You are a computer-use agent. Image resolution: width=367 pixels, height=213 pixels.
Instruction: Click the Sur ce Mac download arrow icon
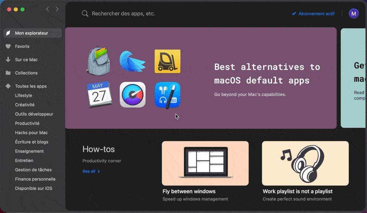click(8, 59)
